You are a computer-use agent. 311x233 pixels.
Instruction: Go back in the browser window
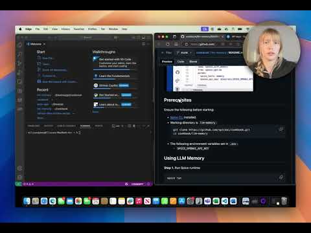pos(159,44)
